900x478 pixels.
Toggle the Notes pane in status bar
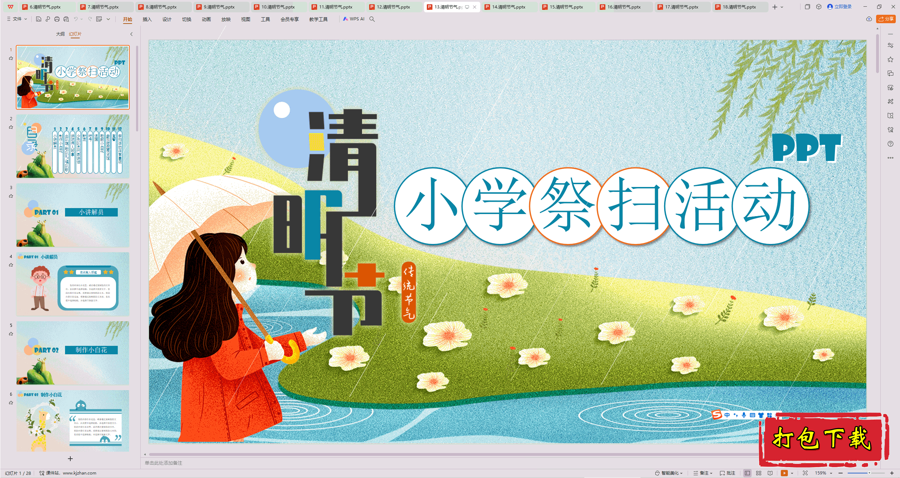click(x=703, y=473)
